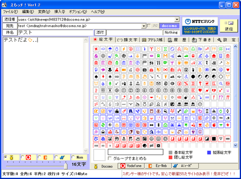This screenshot has height=179, width=241.
Task: Click the 16文字 character limit slider handle
Action: pos(66,166)
